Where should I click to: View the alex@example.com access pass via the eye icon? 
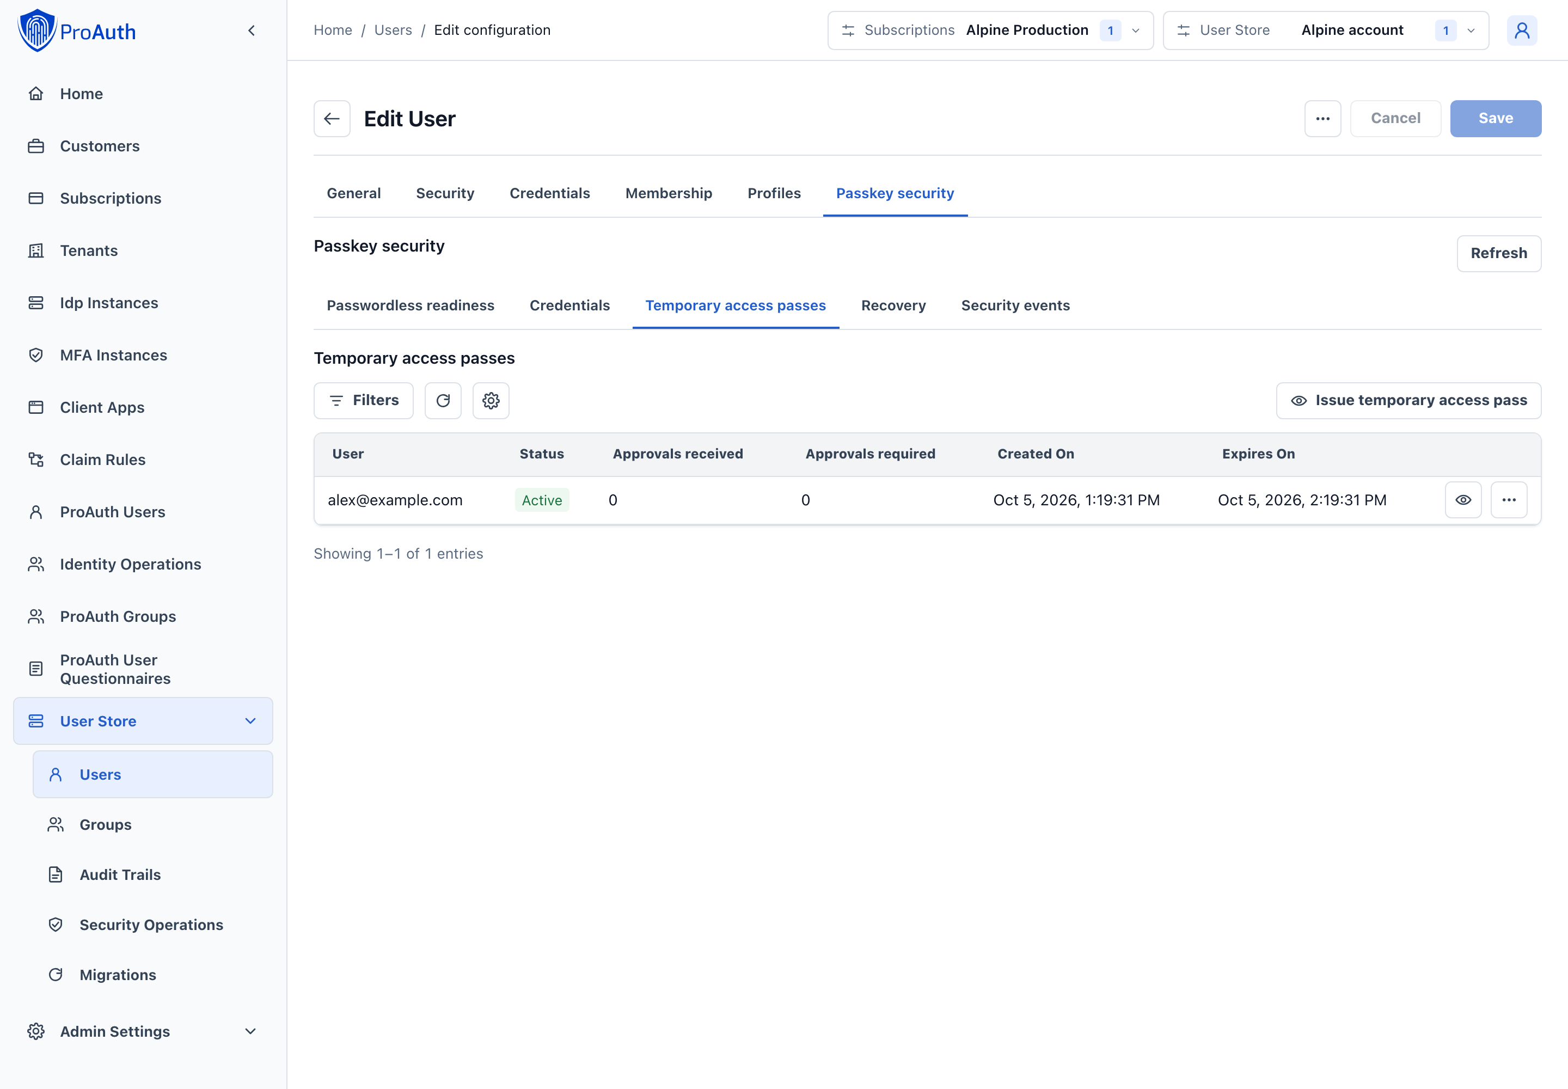tap(1463, 500)
